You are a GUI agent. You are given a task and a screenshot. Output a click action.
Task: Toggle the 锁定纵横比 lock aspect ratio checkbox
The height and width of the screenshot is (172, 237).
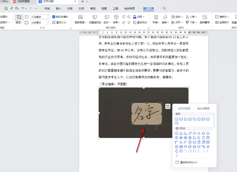coord(54,17)
